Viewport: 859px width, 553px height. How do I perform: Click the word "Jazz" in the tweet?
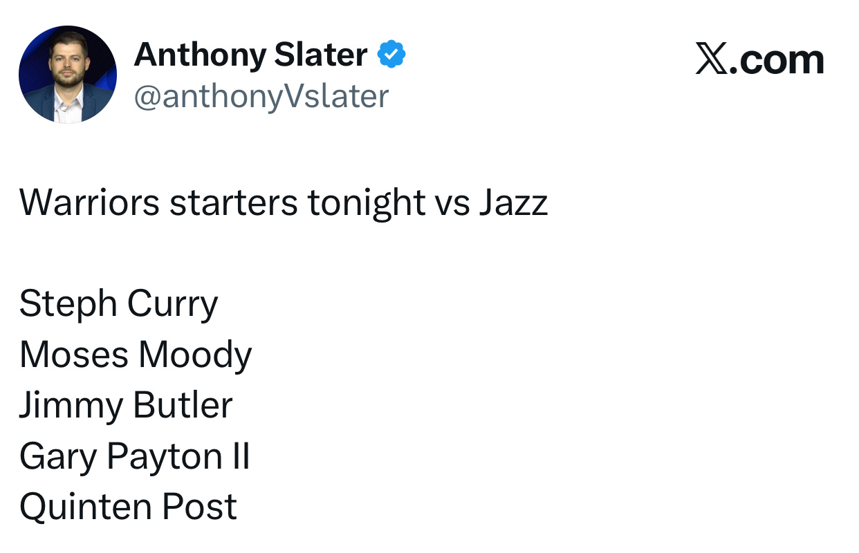(513, 203)
